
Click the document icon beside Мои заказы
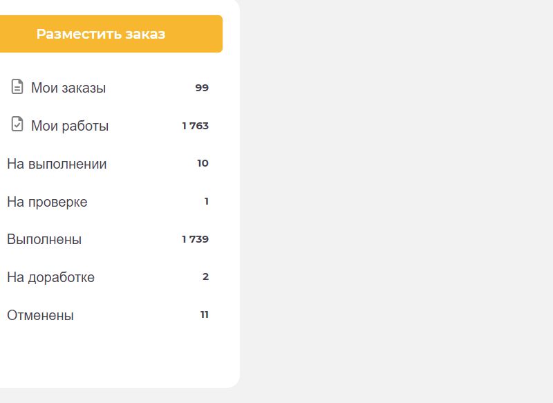17,87
